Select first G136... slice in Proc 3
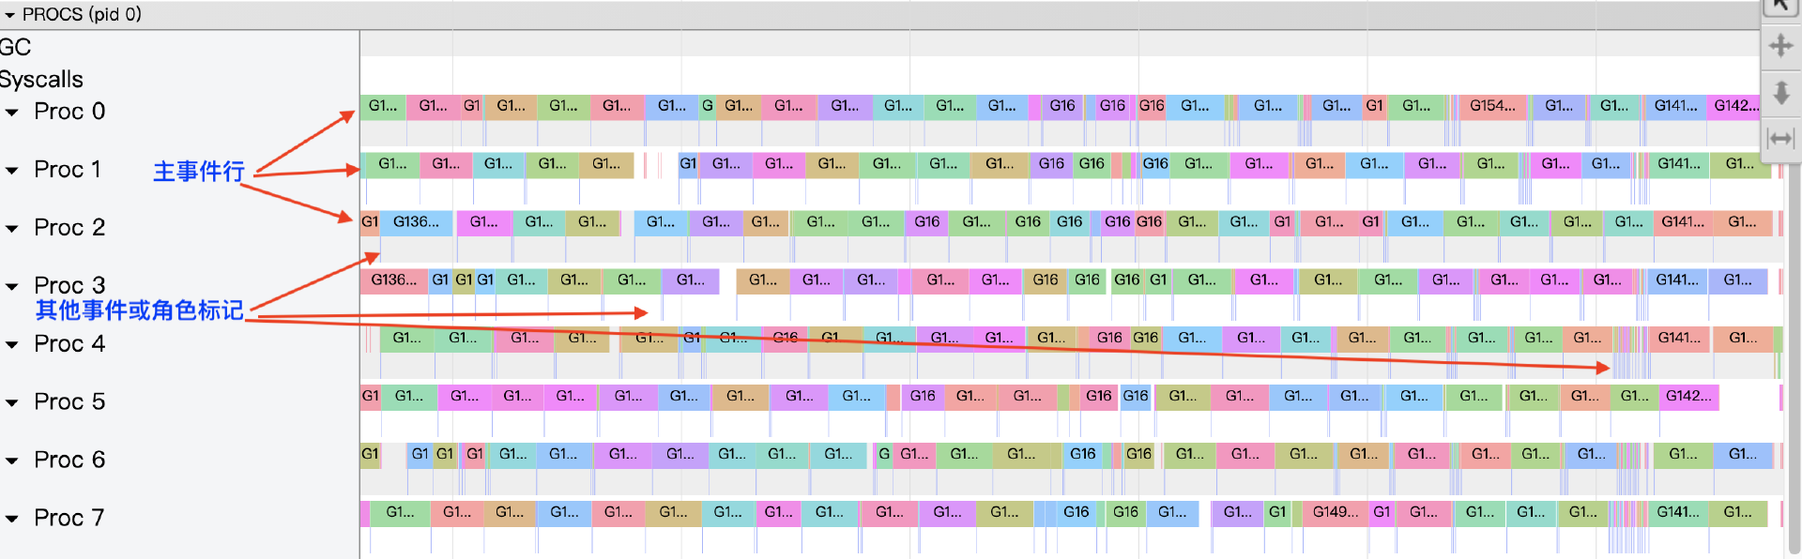Screen dimensions: 1802x559 tap(393, 280)
